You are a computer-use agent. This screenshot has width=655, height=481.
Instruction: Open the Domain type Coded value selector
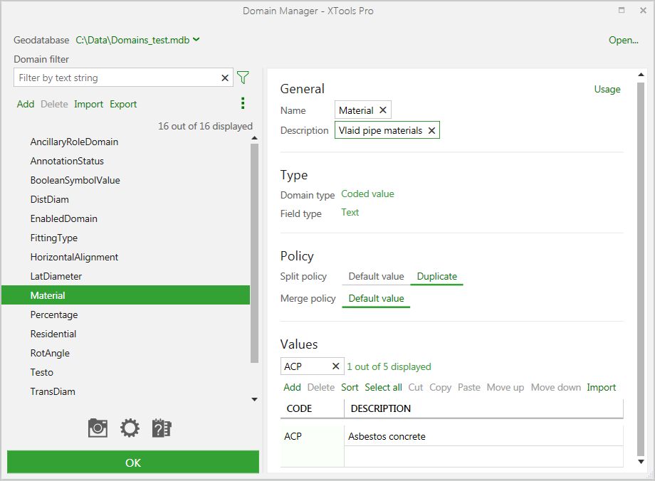(367, 194)
